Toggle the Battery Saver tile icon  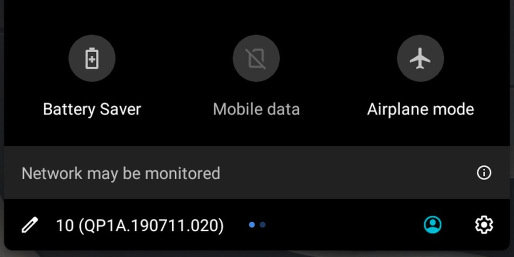tap(92, 58)
